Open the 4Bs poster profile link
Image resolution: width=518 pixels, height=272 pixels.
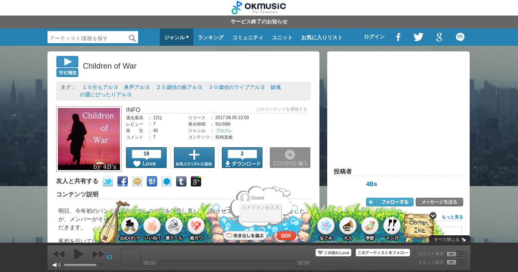point(372,184)
